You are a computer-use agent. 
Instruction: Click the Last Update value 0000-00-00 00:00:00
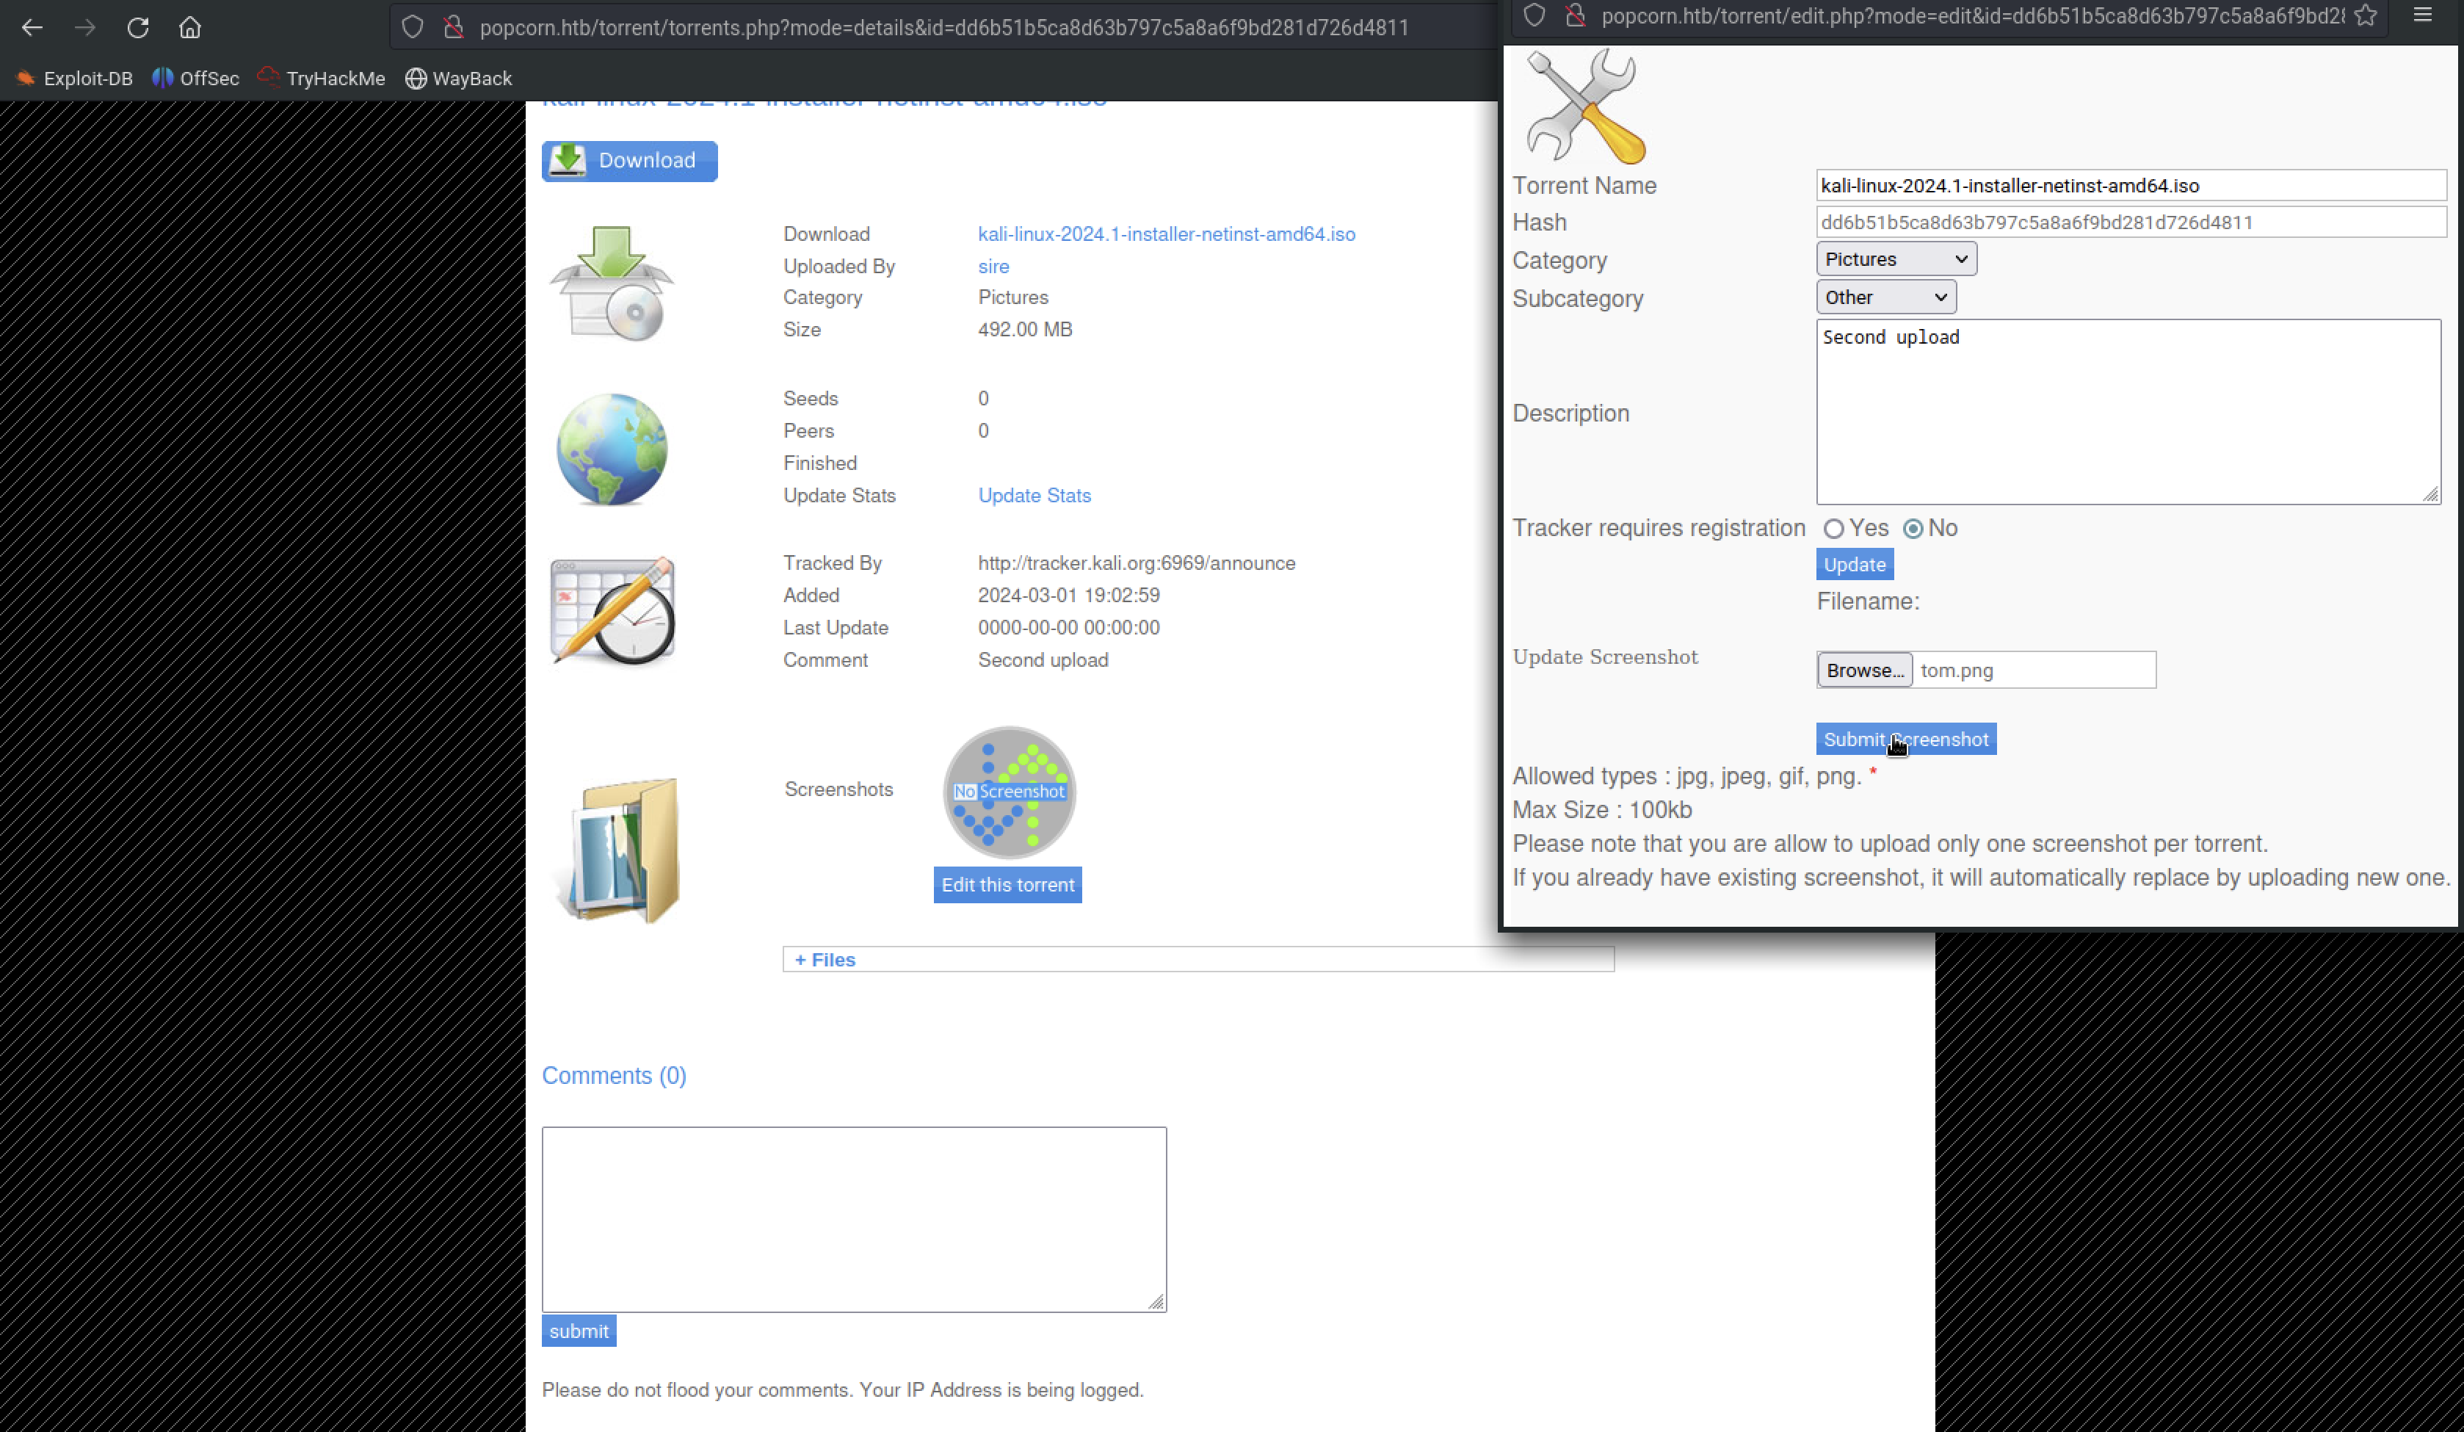point(1069,628)
